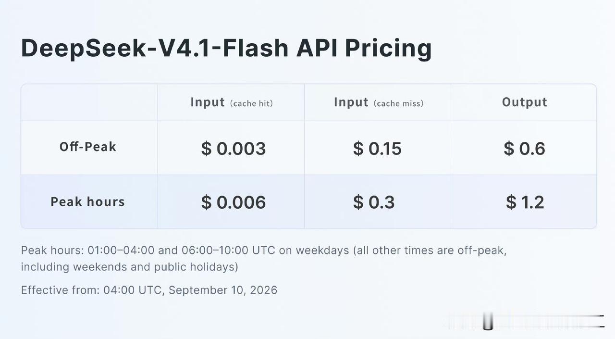
Task: Click the DeepSeek-V4.1-Flash API Pricing title
Action: coord(226,48)
